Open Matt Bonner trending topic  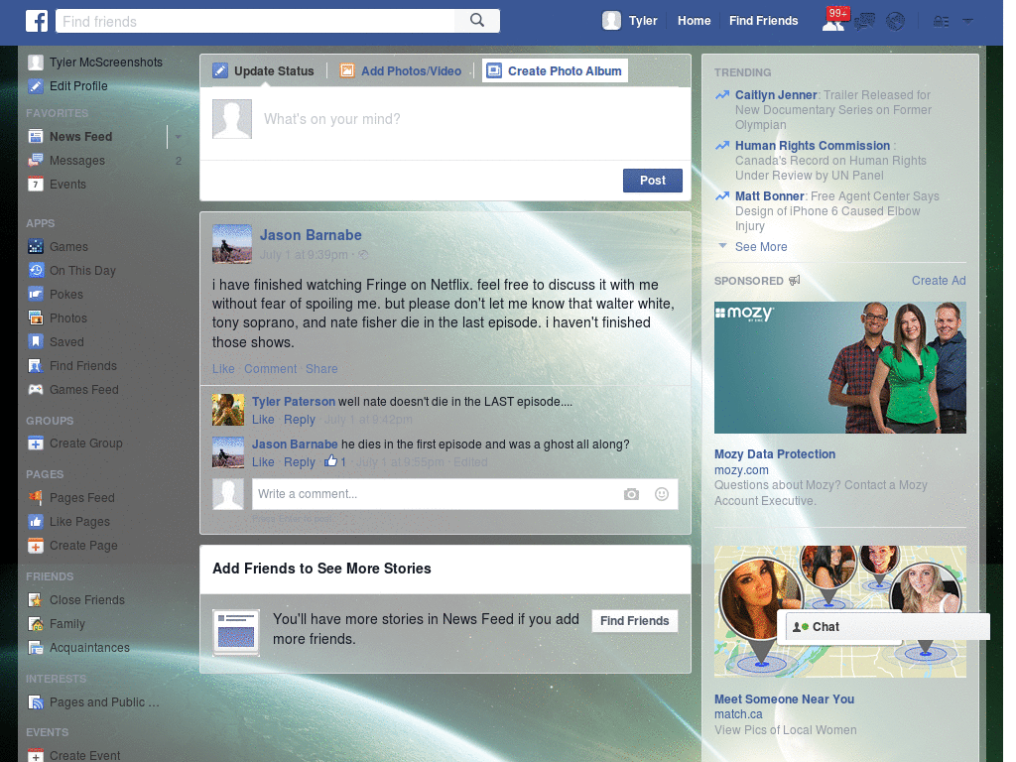tap(769, 196)
